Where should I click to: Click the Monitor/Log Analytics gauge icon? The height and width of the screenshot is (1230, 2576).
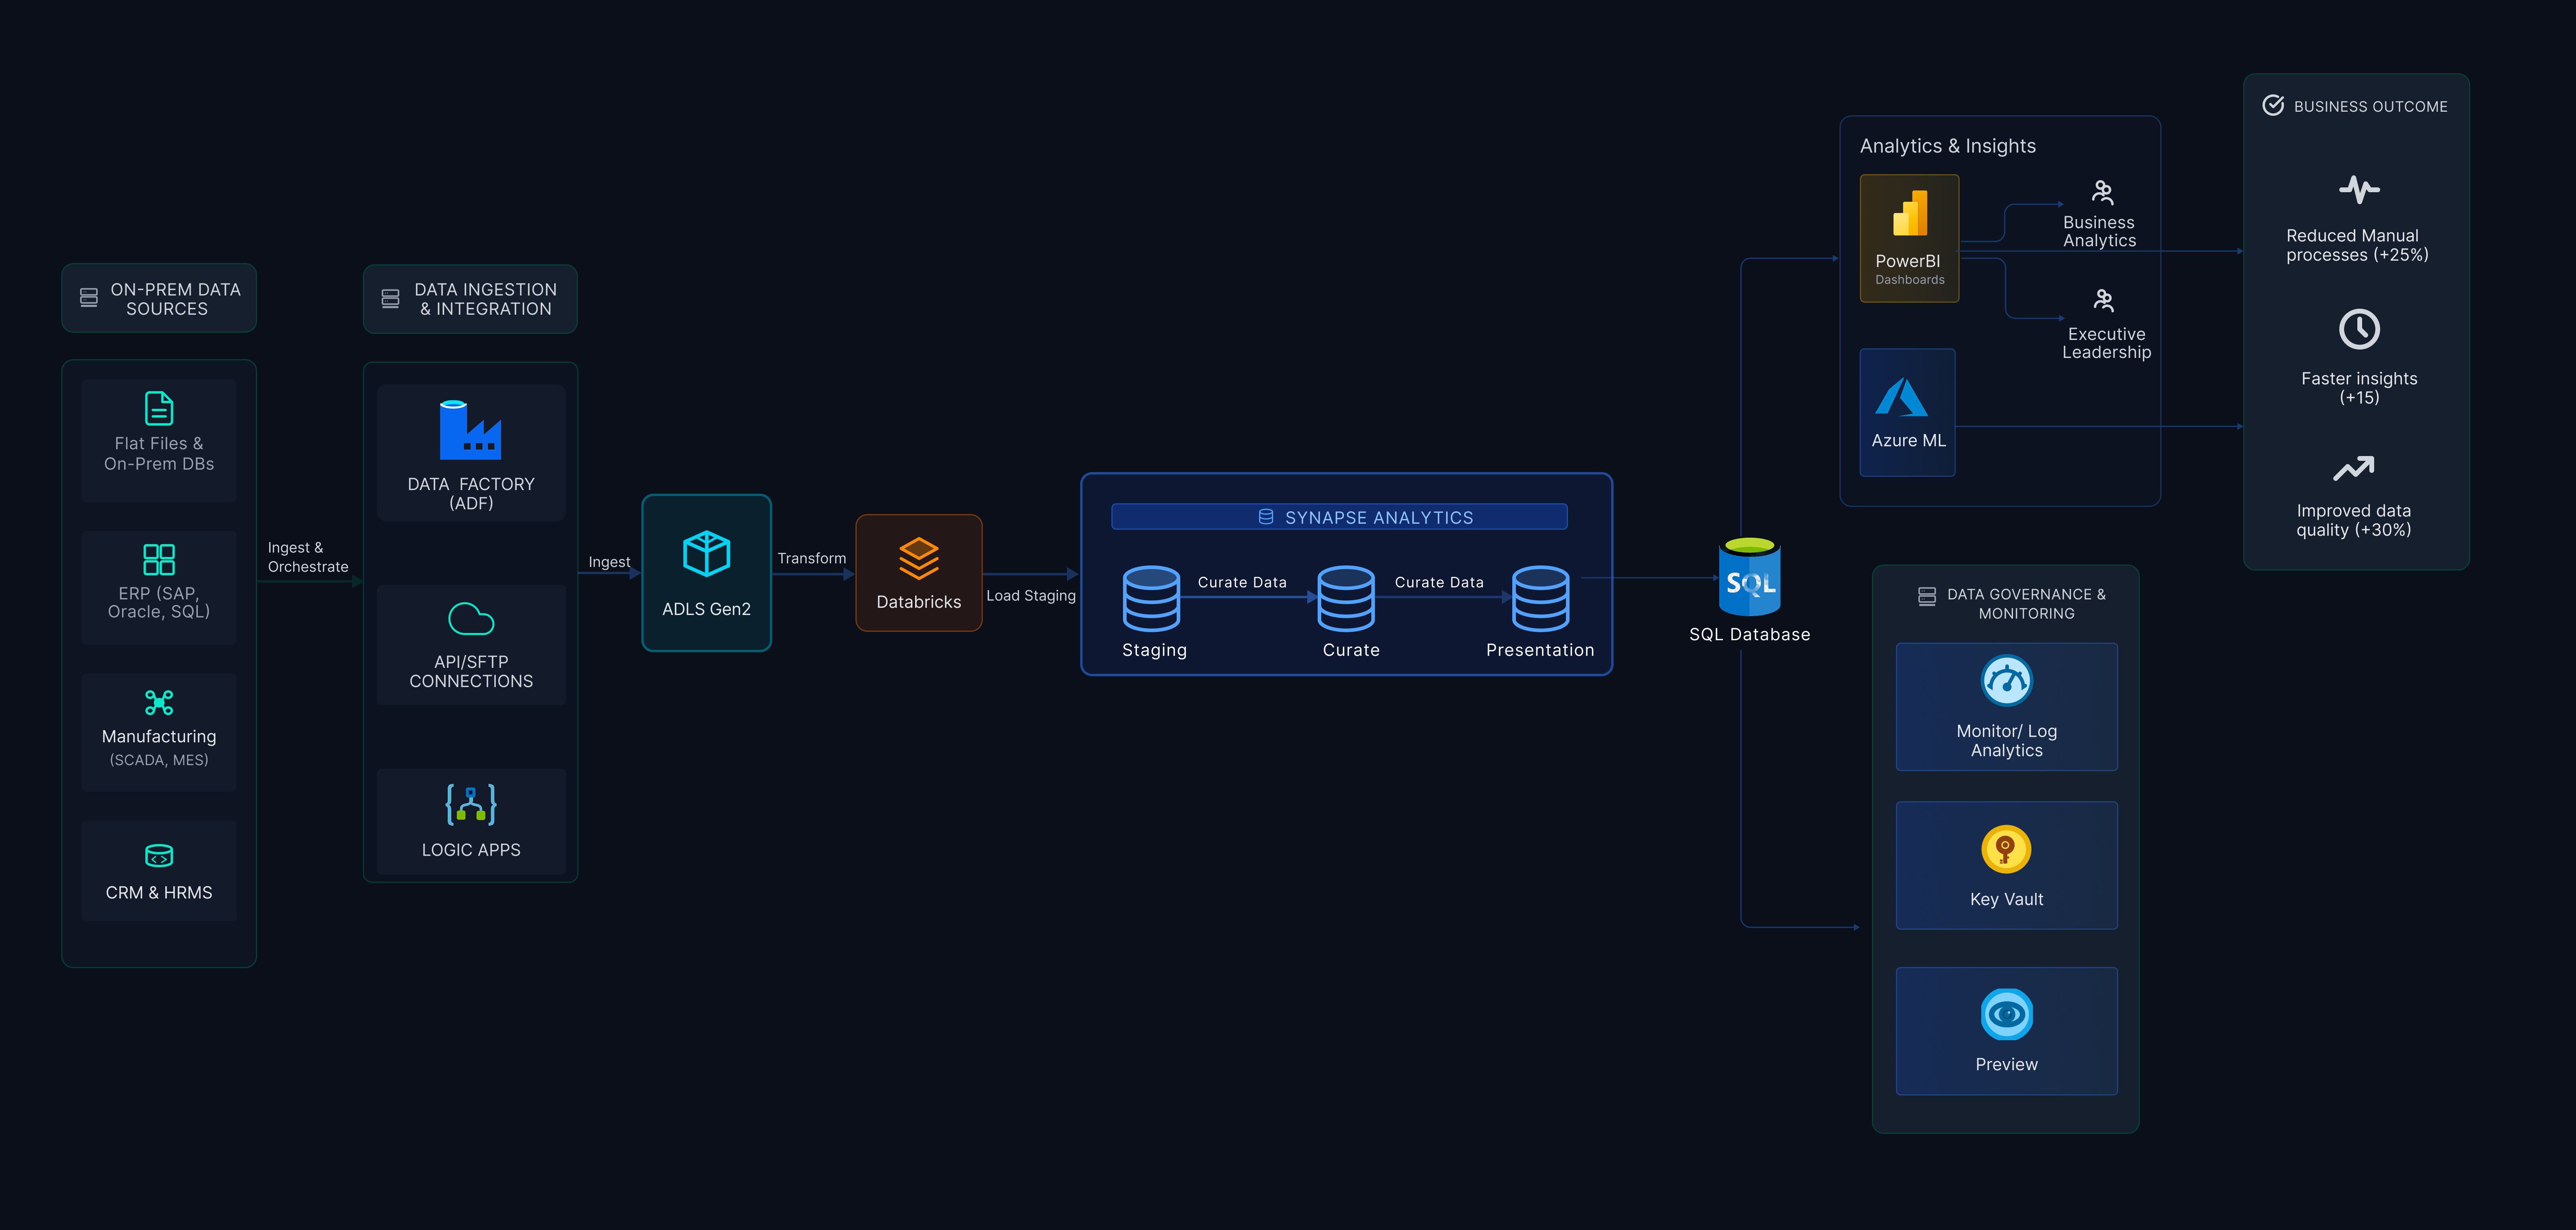coord(2006,681)
